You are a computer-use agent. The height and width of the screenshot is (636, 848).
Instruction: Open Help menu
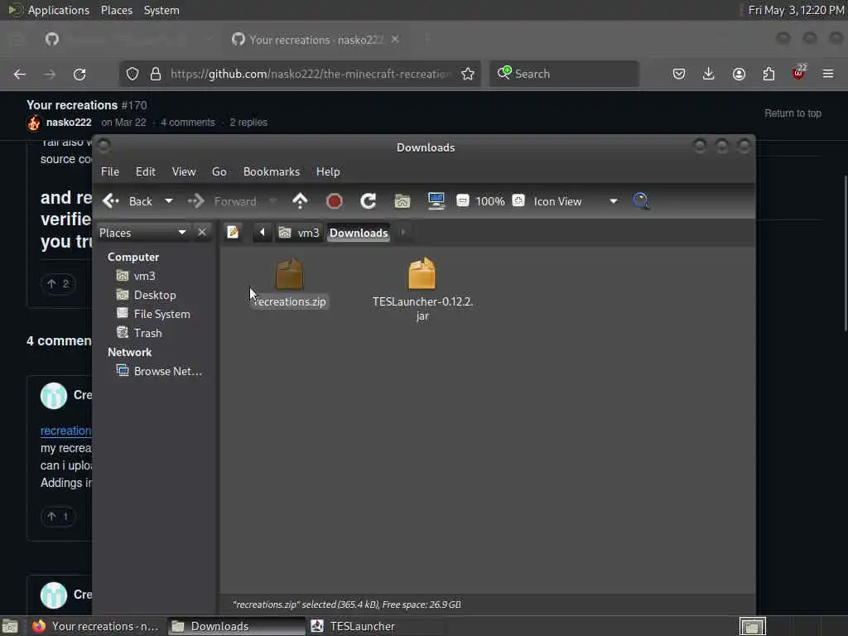tap(328, 171)
